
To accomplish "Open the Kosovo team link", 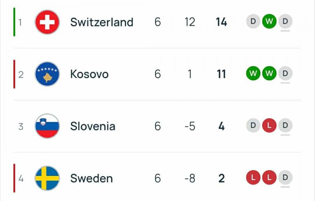I will pos(89,74).
